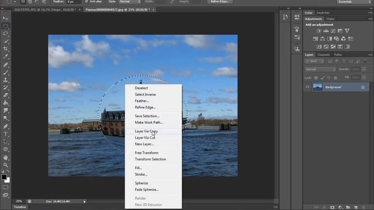This screenshot has height=210, width=374.
Task: Open the Layers panel flyout menu
Action: point(370,55)
